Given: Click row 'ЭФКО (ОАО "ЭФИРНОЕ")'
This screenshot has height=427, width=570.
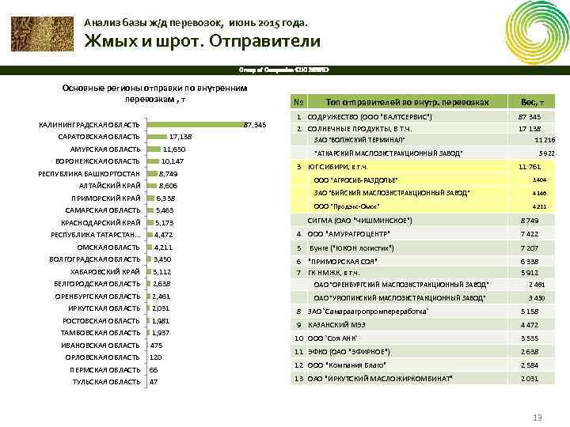Looking at the screenshot, I should 423,352.
